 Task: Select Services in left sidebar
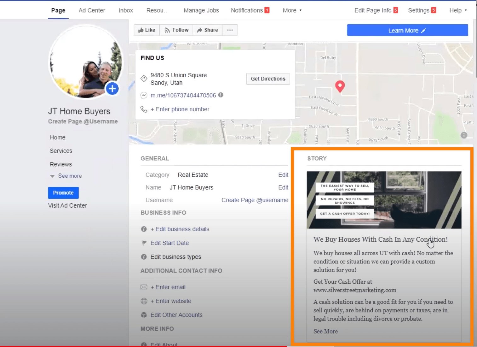tap(61, 151)
